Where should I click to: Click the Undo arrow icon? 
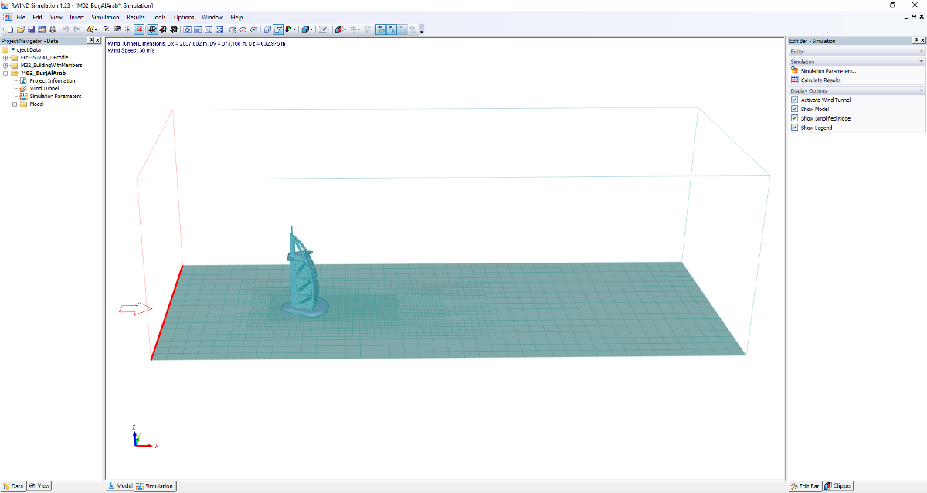click(x=66, y=29)
